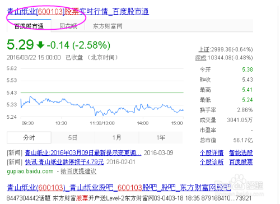Select the 百度股市通 tab
The image size is (280, 204).
pos(29,26)
